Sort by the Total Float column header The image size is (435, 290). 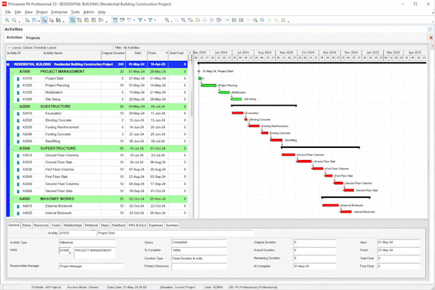coord(177,53)
